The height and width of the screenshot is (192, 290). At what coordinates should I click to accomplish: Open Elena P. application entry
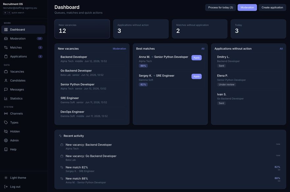[248, 80]
